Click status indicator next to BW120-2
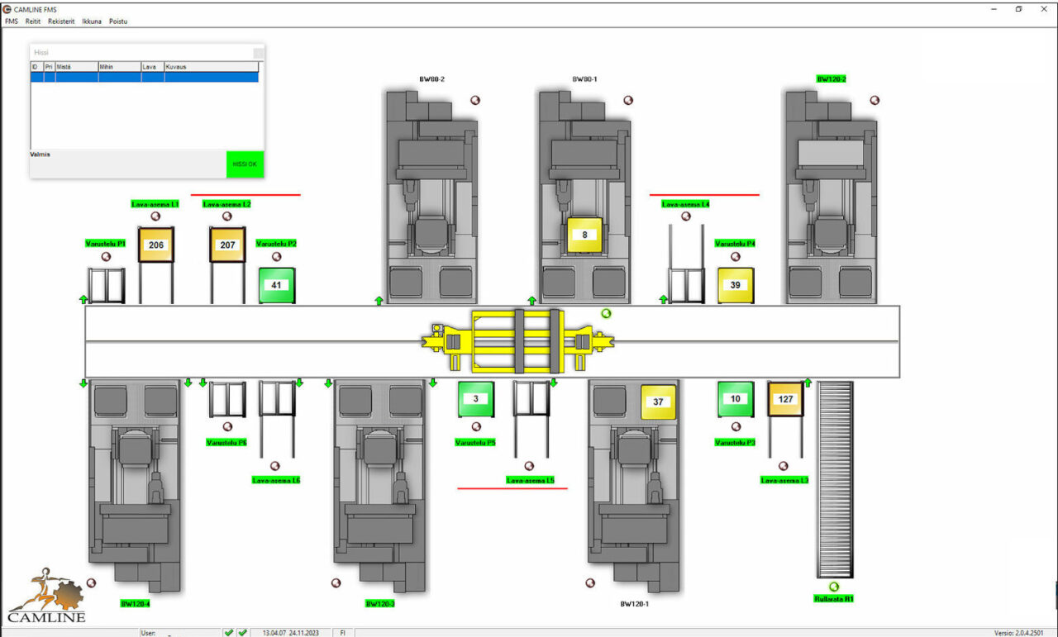The width and height of the screenshot is (1058, 637). 875,100
